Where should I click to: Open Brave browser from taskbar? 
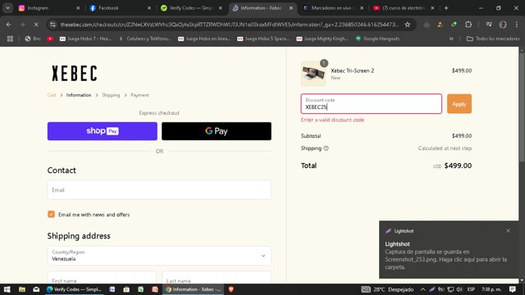tap(231, 289)
